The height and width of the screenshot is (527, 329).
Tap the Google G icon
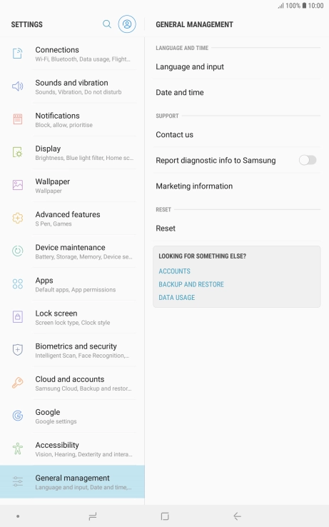pos(17,416)
